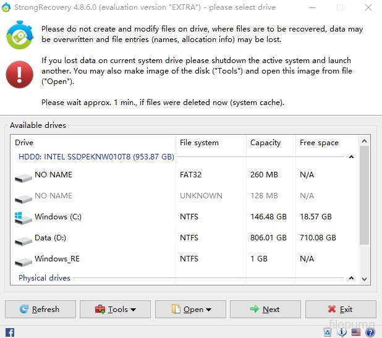Proceed with the Next button

coord(265,310)
